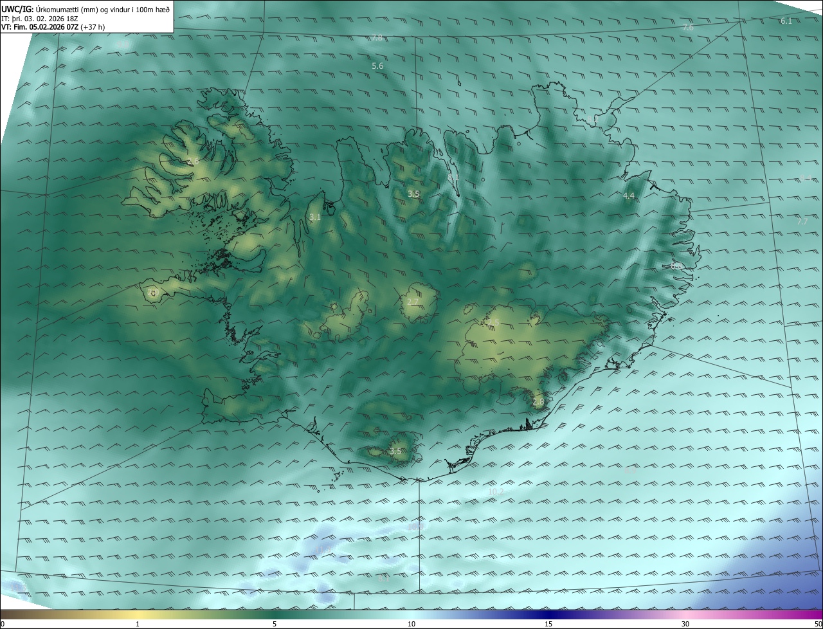Click the pale yellow colour-bar segment above 1
The image size is (823, 629).
(x=138, y=614)
